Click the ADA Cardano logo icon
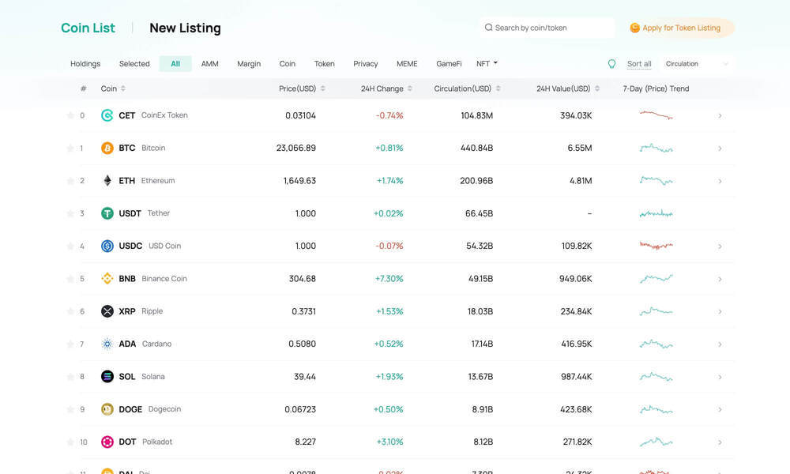This screenshot has height=474, width=790. click(107, 344)
